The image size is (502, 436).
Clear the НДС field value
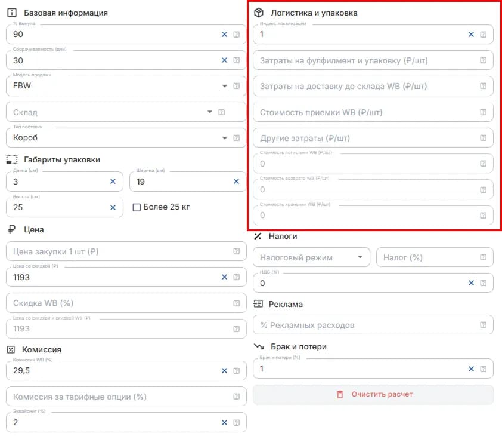pos(471,283)
